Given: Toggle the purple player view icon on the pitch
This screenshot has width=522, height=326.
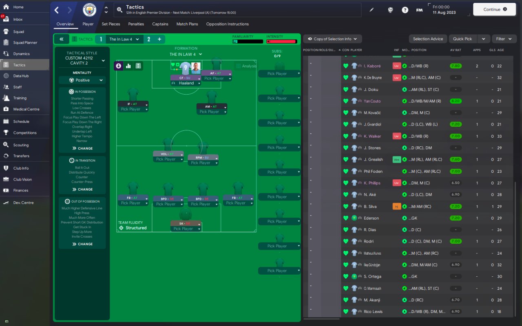Looking at the screenshot, I should (x=119, y=66).
